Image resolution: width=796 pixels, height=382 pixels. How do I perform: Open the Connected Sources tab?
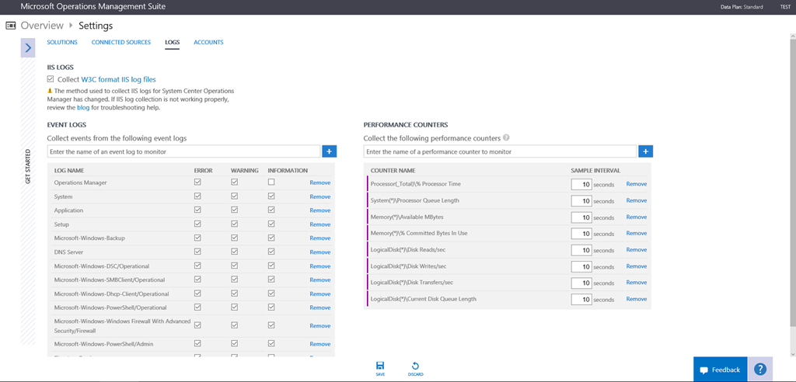[x=121, y=42]
